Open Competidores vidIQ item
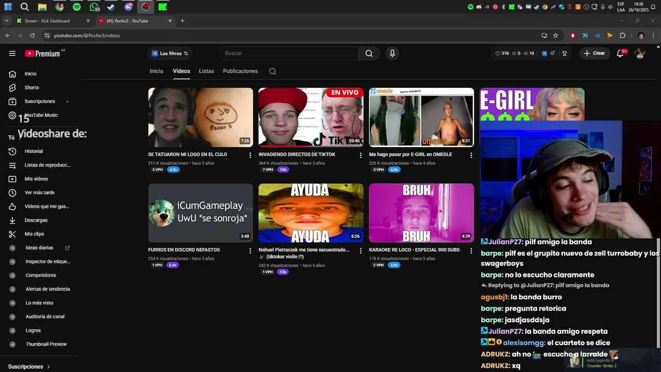Screen dimensions: 661x372 click(41, 275)
